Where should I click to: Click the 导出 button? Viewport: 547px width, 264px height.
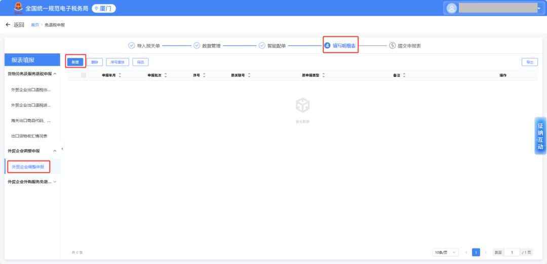tap(530, 62)
